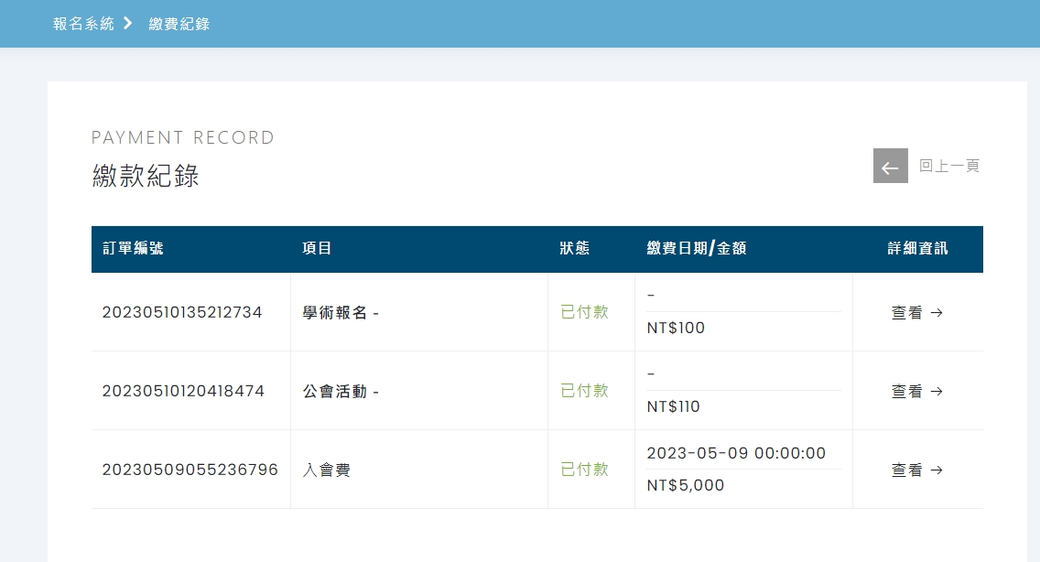Screen dimensions: 1040x562
Task: Click the 繳款紀錄 page heading
Action: click(146, 176)
